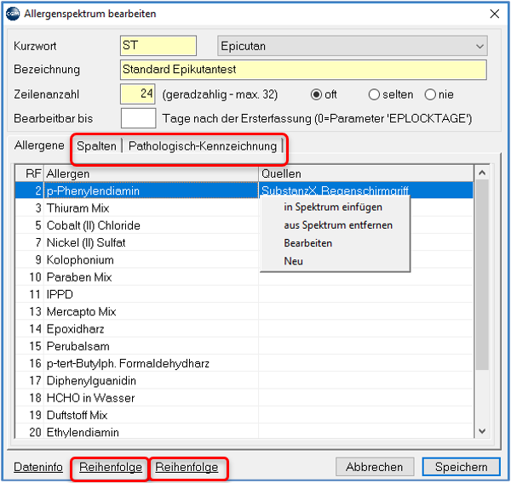The image size is (511, 483).
Task: Click the 'Allergen' column header
Action: (152, 173)
